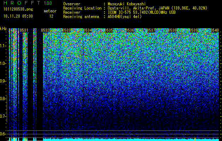Select the 0535 time marker
This screenshot has width=222, height=141.
click(109, 30)
